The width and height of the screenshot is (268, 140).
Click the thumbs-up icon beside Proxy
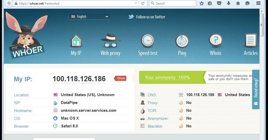[x=181, y=103]
